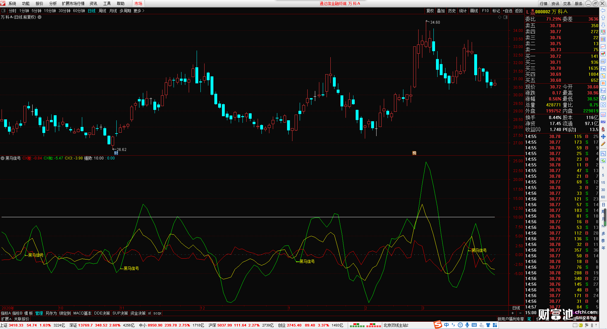Click the 财 marker below the price chart
The width and height of the screenshot is (607, 329).
pos(116,153)
